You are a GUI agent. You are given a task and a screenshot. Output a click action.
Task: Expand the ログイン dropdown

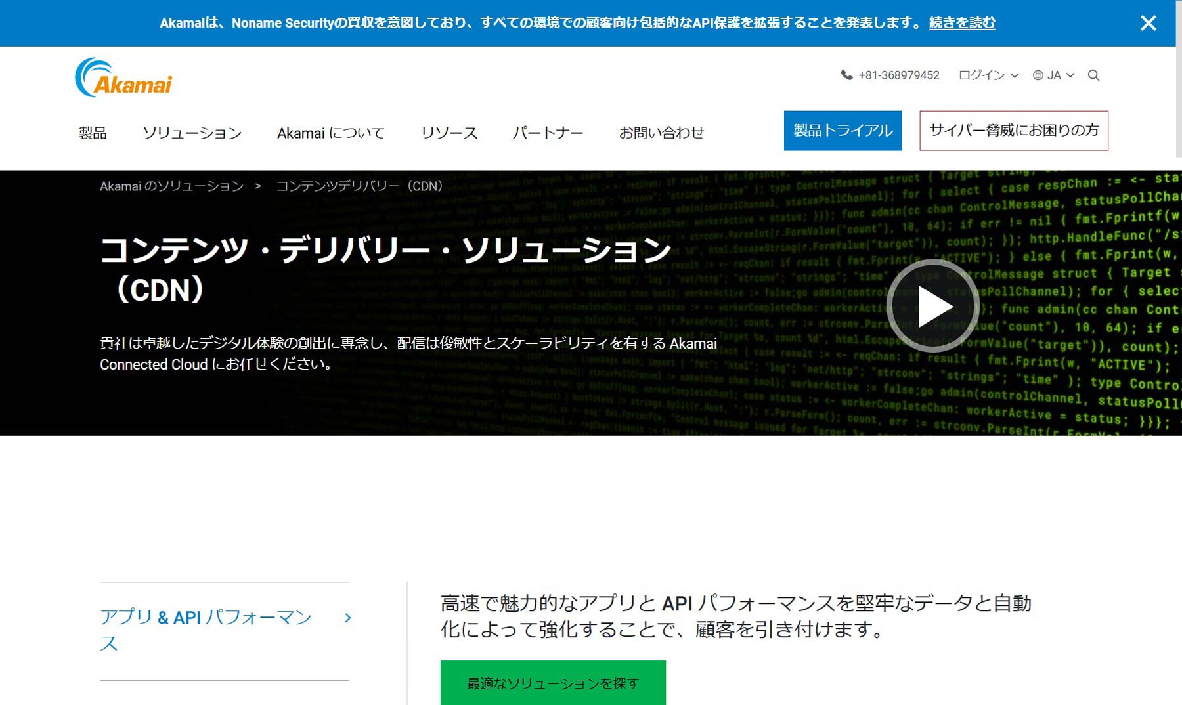pos(988,75)
